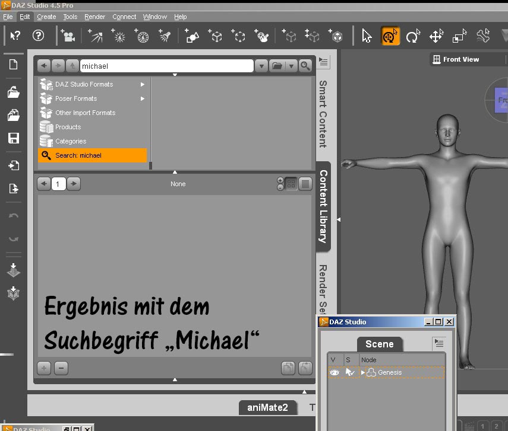Select the Search: michael entry
508x431 pixels.
click(92, 155)
